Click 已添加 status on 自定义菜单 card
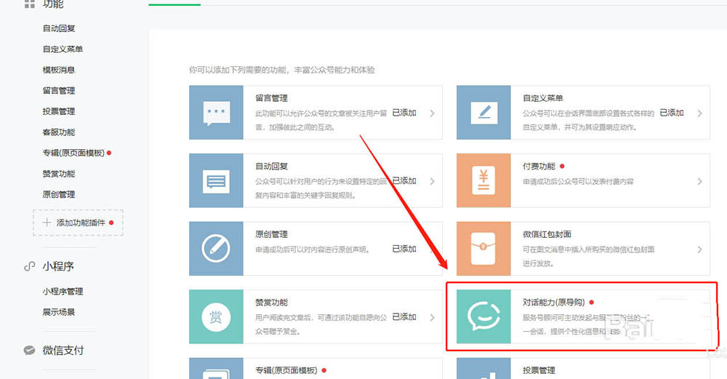 click(x=672, y=113)
